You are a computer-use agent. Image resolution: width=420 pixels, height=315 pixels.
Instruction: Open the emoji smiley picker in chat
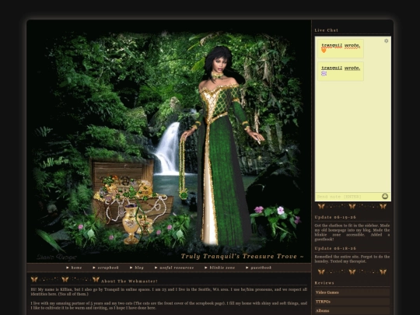pos(385,196)
